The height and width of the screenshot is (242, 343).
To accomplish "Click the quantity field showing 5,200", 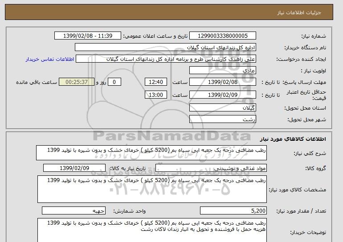I will click(233, 210).
